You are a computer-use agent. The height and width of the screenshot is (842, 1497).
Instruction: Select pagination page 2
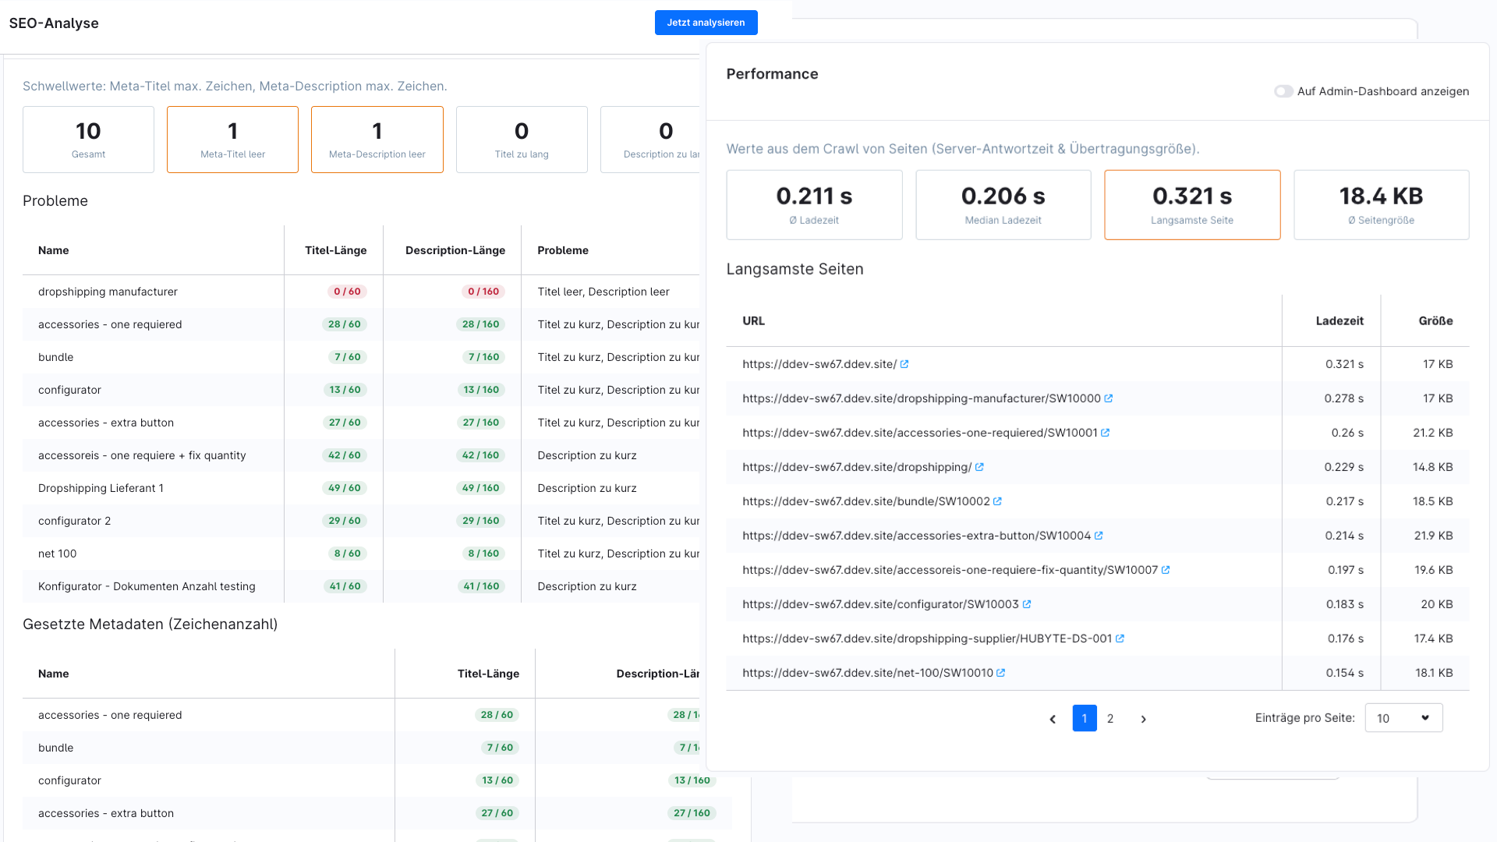click(1110, 719)
